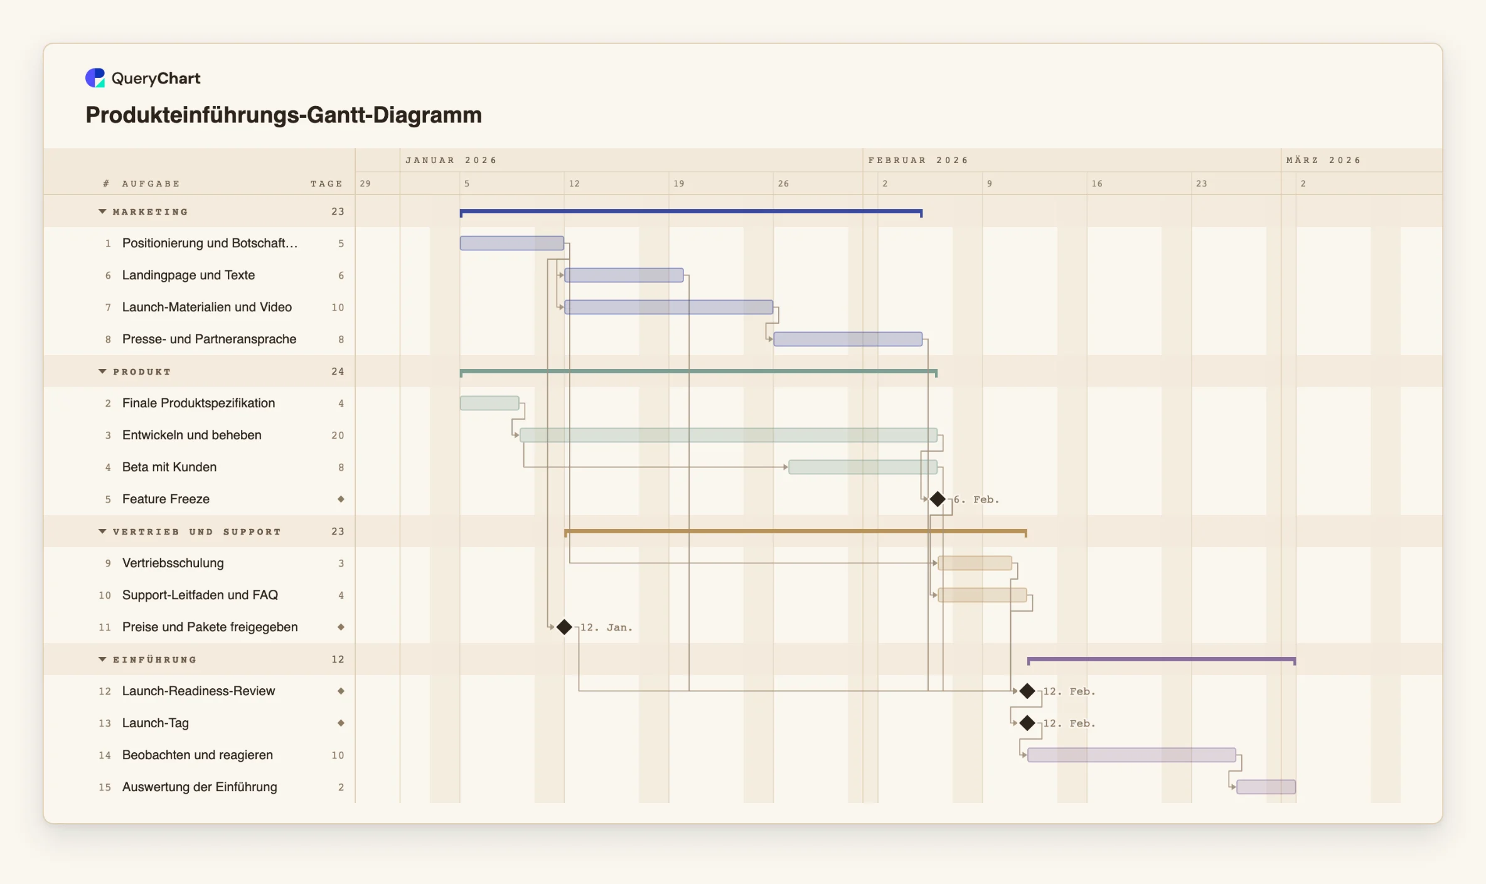Click the 'Beta mit Kunden' task name
1486x884 pixels.
pyautogui.click(x=169, y=467)
